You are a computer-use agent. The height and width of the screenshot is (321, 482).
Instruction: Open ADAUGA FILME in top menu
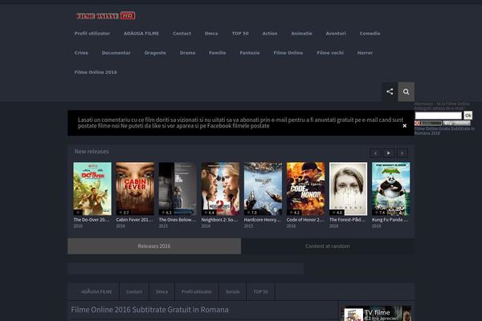(x=141, y=34)
